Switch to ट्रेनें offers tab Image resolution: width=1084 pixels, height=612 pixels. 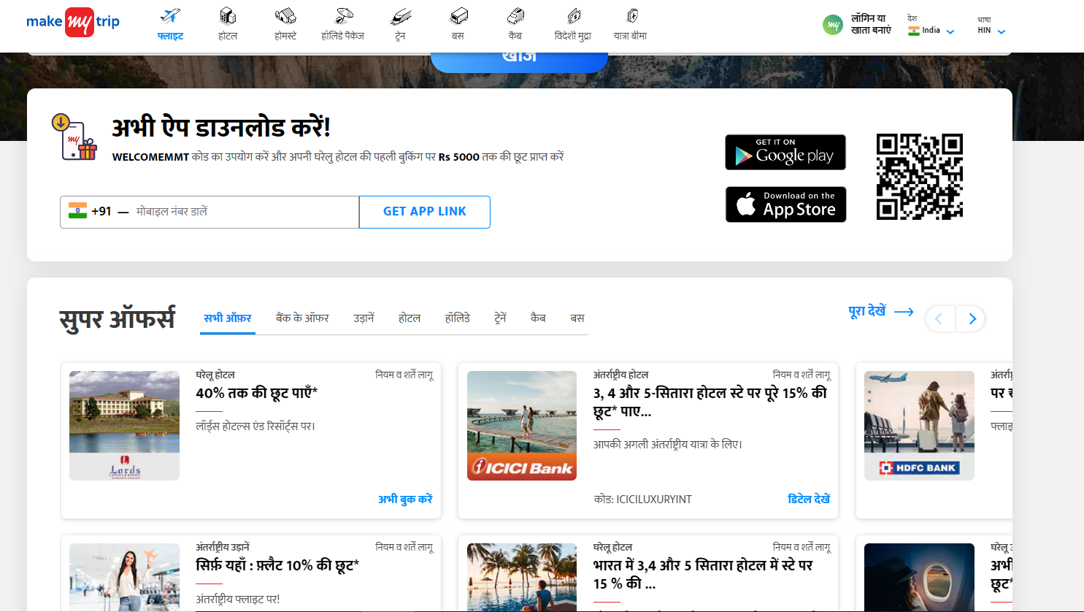[501, 318]
